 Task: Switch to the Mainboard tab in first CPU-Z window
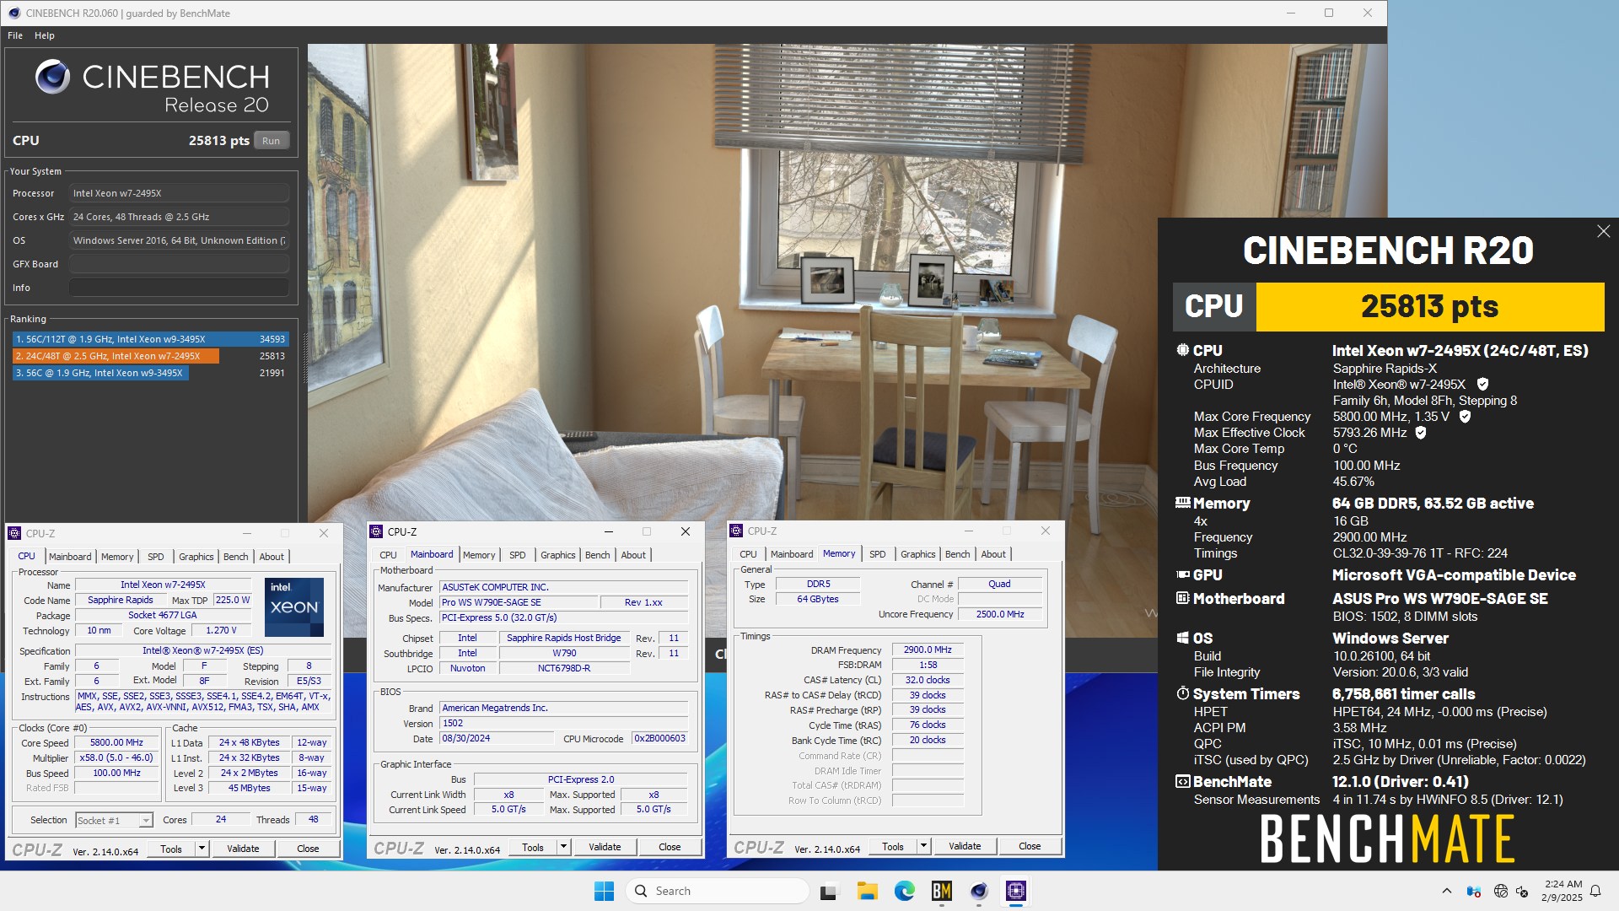tap(70, 557)
